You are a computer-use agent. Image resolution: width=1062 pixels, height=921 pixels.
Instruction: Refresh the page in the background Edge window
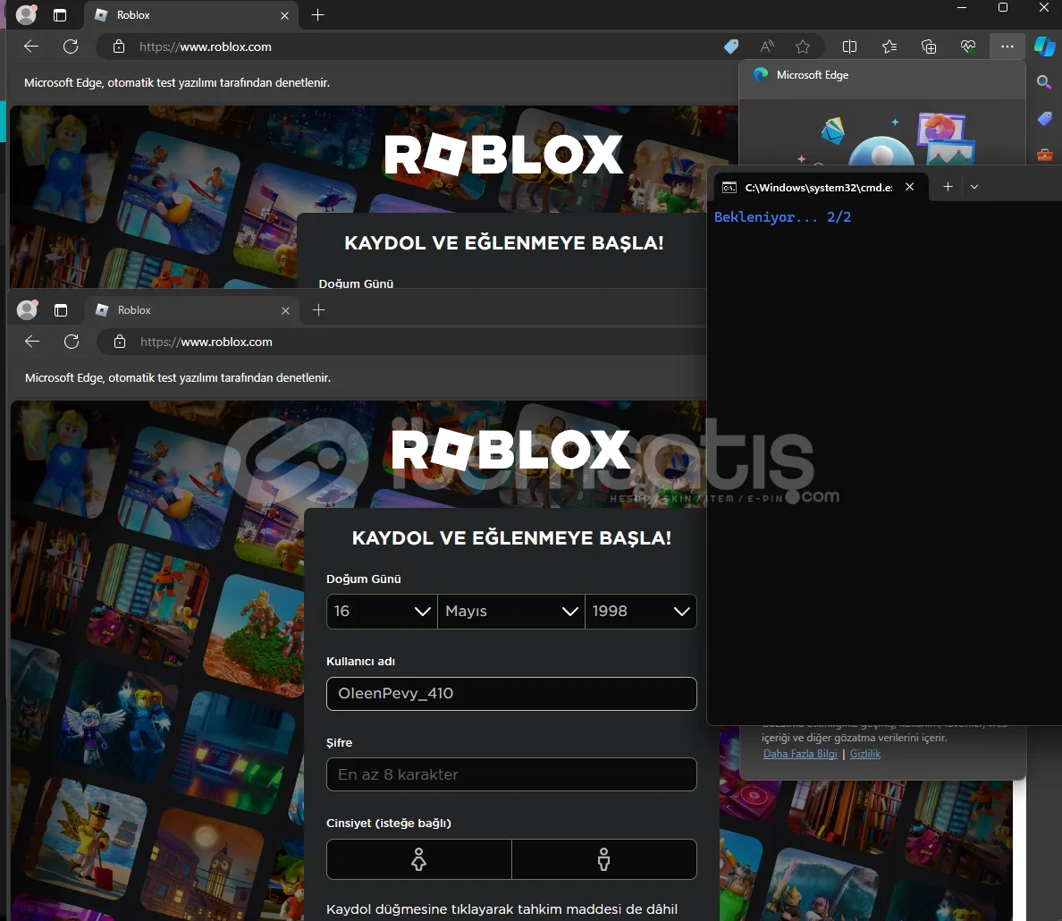[71, 46]
